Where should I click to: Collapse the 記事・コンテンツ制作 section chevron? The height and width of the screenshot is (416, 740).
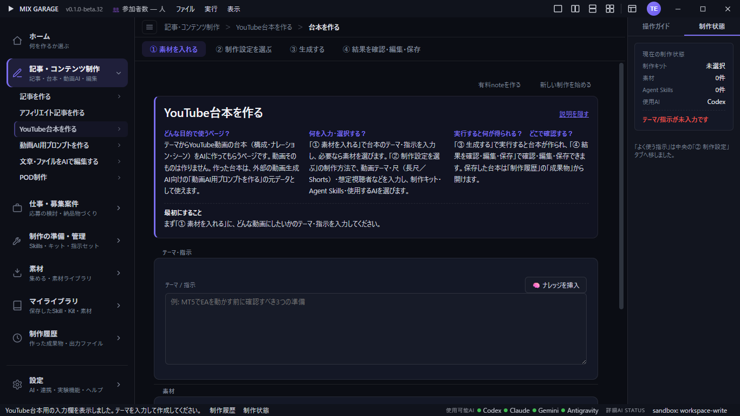coord(119,73)
